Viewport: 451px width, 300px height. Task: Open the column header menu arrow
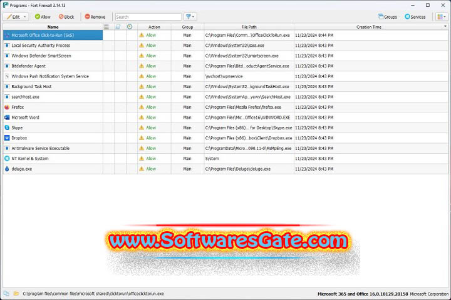(445, 26)
